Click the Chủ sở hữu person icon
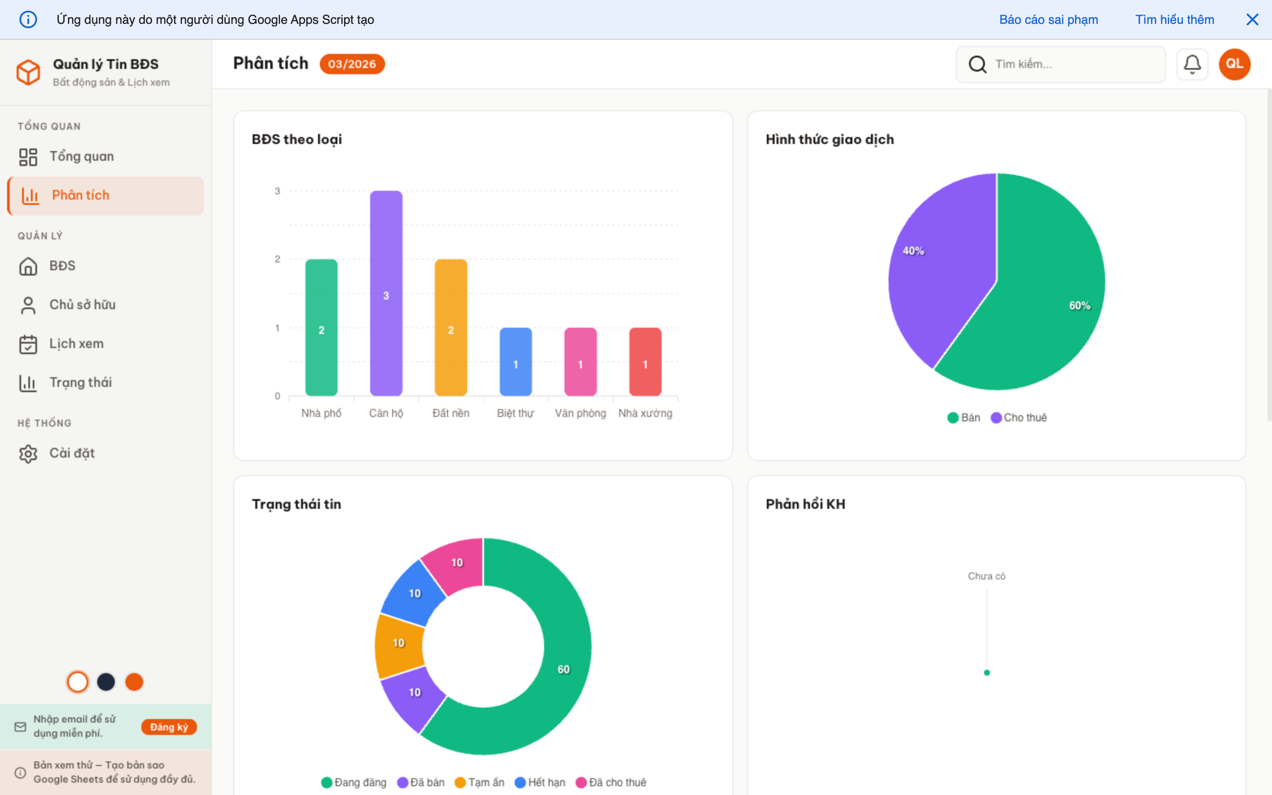The height and width of the screenshot is (795, 1272). point(28,304)
